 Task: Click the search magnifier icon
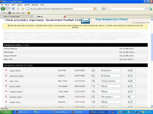pos(146,9)
